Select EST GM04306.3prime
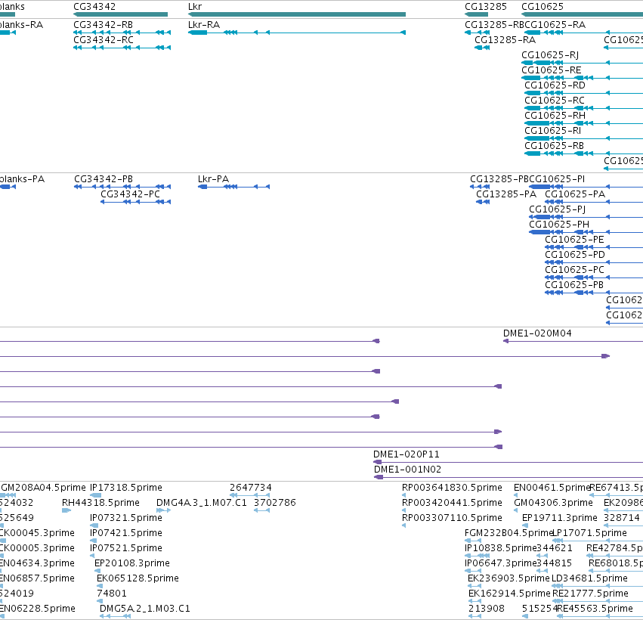Screen dimensions: 643x620 pos(553,503)
